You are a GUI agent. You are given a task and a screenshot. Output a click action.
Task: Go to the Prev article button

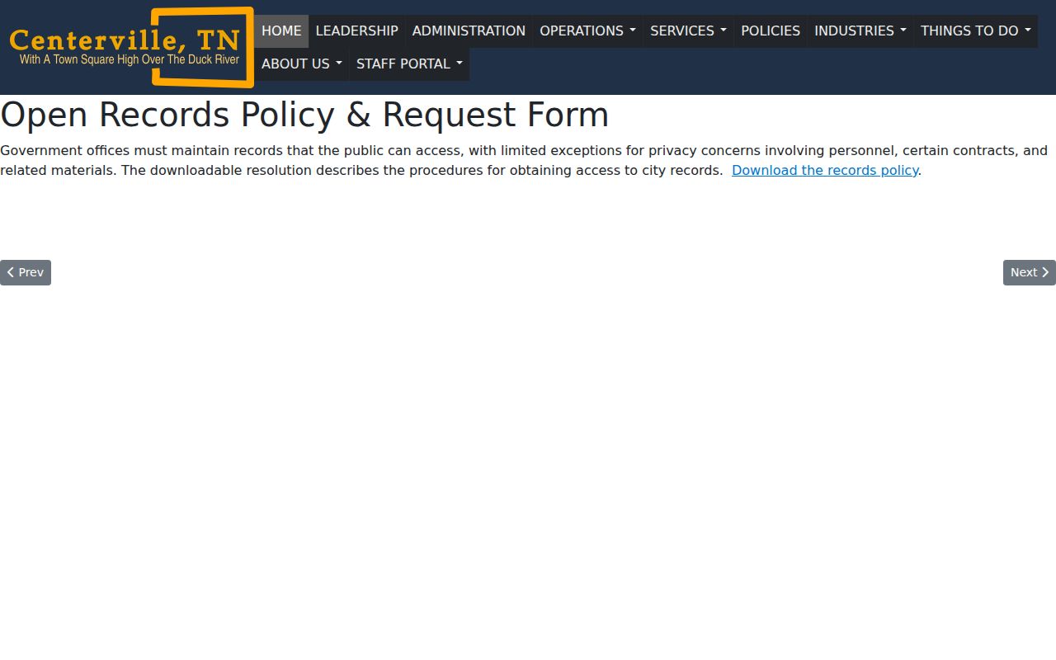(x=26, y=272)
